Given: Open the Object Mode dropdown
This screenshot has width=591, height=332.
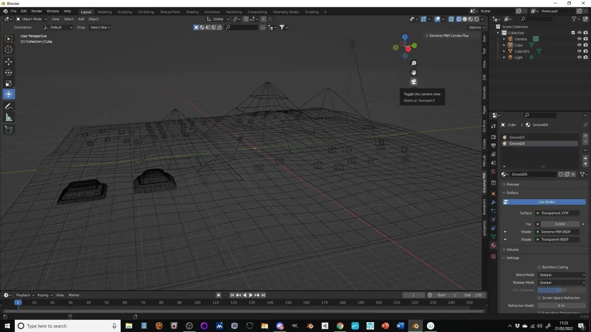Looking at the screenshot, I should (31, 19).
